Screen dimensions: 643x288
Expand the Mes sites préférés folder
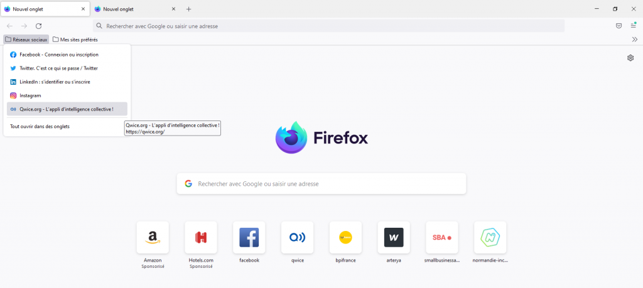pyautogui.click(x=75, y=40)
